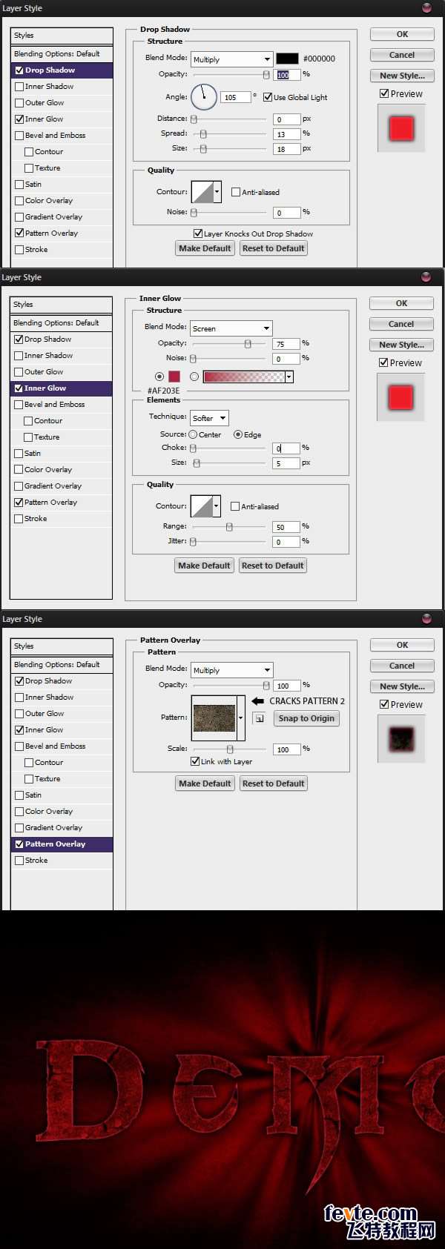Viewport: 445px width, 1249px height.
Task: Close the Drop Shadow Layer Style dialog
Action: tap(426, 8)
